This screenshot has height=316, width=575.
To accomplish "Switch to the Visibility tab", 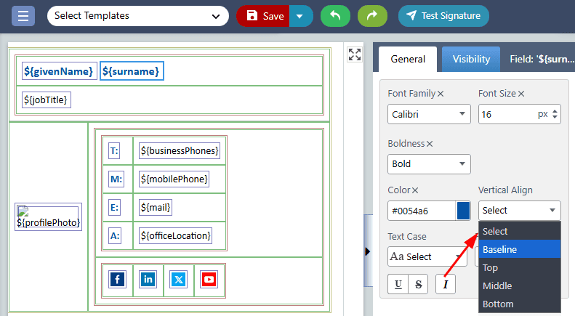I will 471,60.
